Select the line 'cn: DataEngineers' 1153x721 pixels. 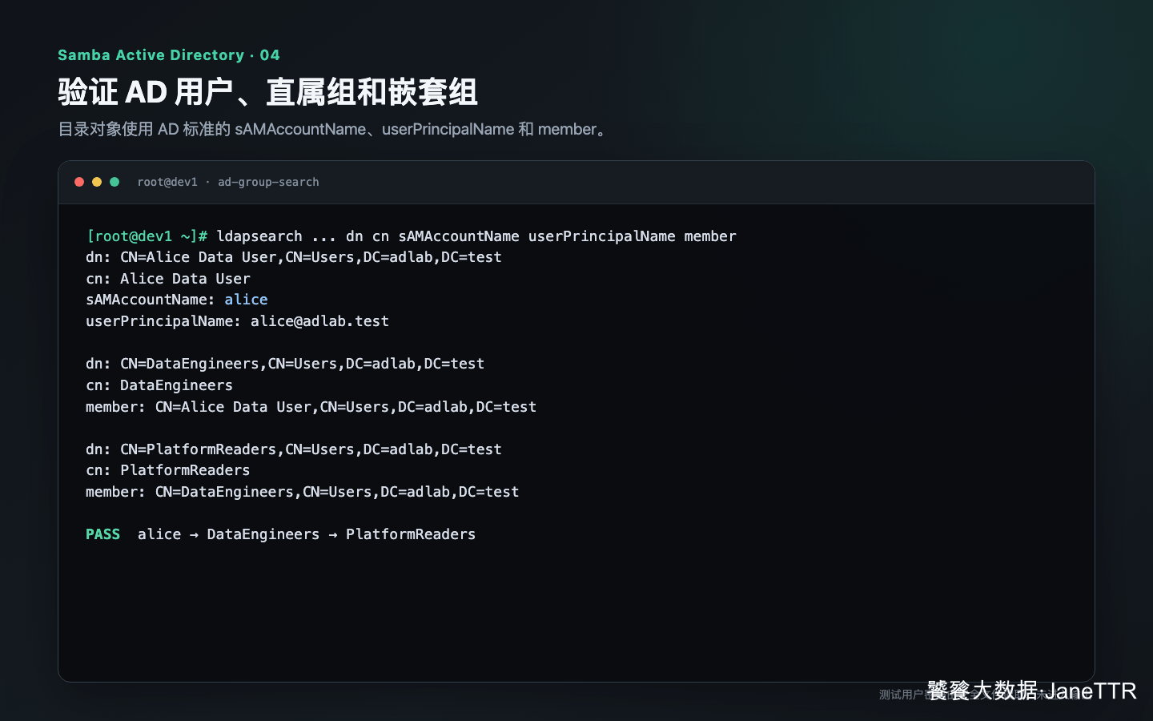[159, 385]
